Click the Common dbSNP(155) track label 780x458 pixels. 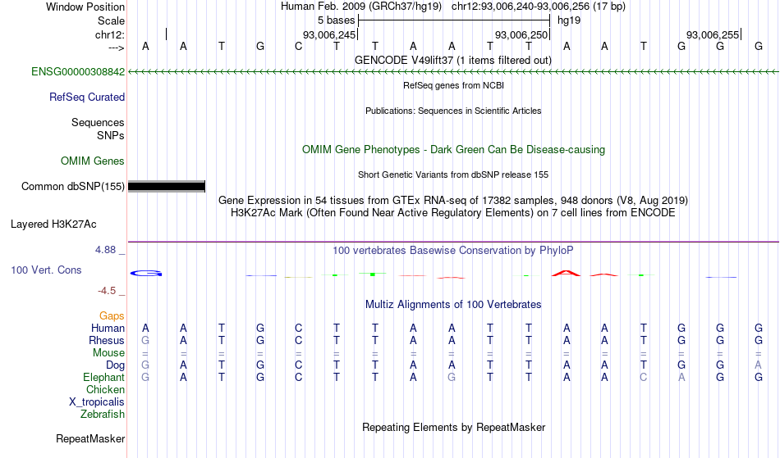pyautogui.click(x=73, y=186)
